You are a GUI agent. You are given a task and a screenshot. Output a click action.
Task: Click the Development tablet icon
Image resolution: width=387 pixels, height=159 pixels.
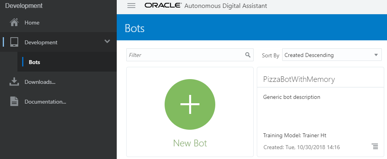[x=14, y=42]
